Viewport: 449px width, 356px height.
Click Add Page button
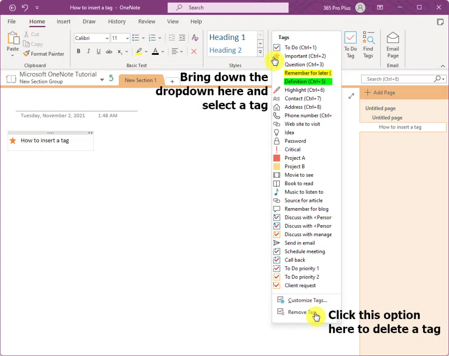coord(380,93)
